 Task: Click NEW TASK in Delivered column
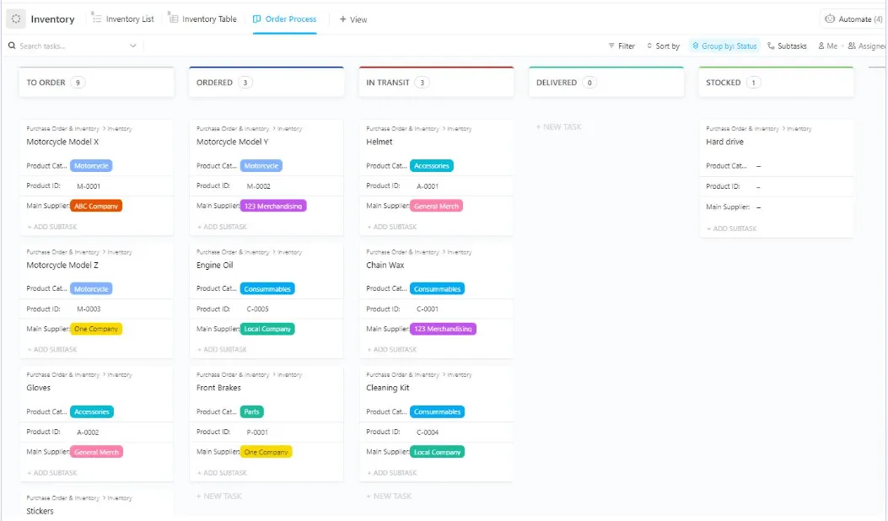coord(559,126)
